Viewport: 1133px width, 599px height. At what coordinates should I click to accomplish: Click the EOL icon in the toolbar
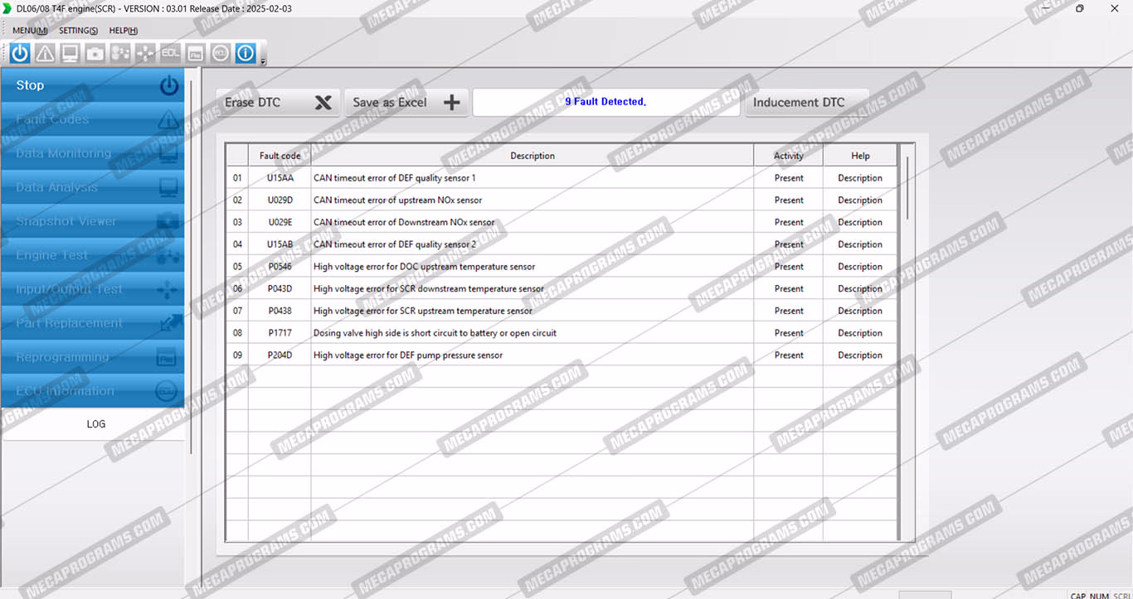click(x=170, y=54)
